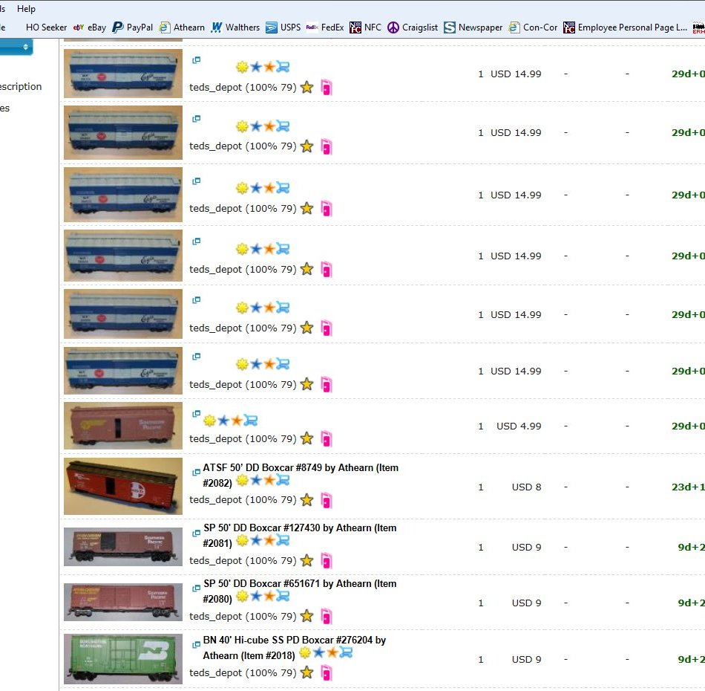This screenshot has width=705, height=691.
Task: Open the Con-Cor bookmark
Action: pyautogui.click(x=534, y=27)
